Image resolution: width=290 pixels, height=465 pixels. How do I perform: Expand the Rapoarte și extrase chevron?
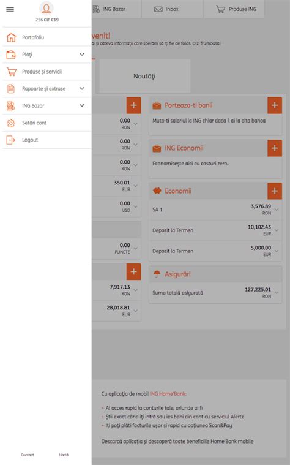82,89
